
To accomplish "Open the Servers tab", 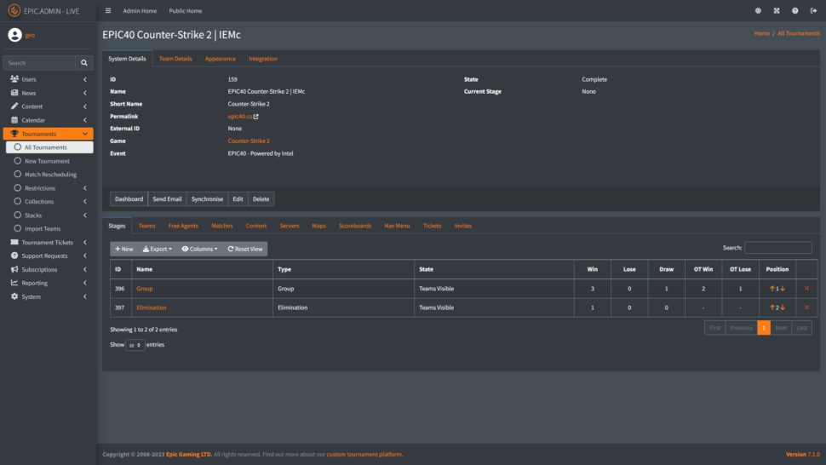I will 290,226.
